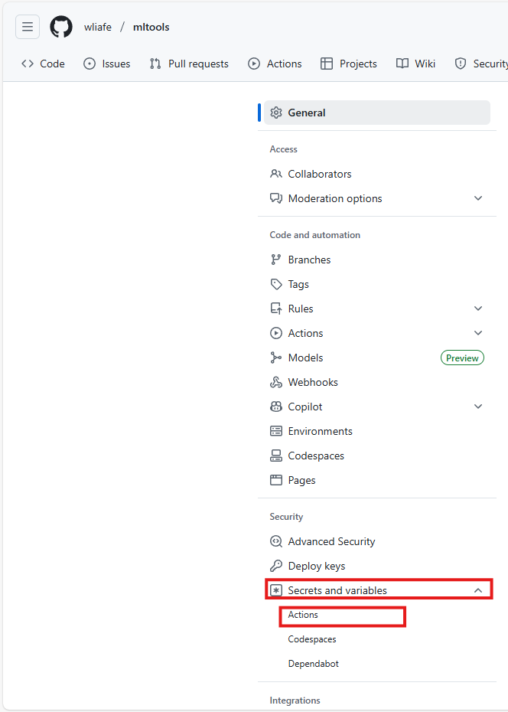
Task: Open the mltools repository link
Action: click(x=151, y=27)
